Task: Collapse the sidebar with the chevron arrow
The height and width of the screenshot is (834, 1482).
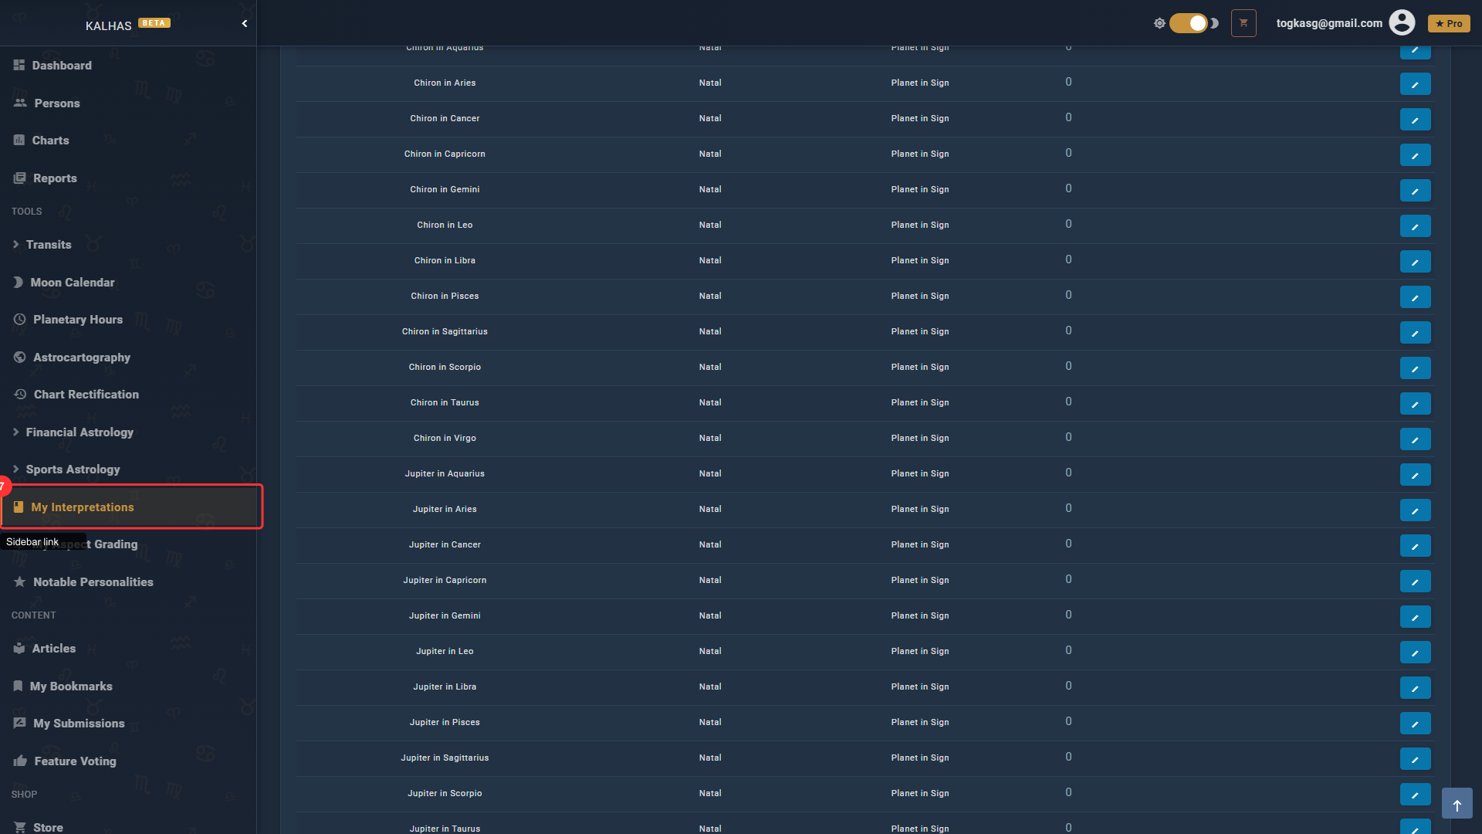Action: 245,24
